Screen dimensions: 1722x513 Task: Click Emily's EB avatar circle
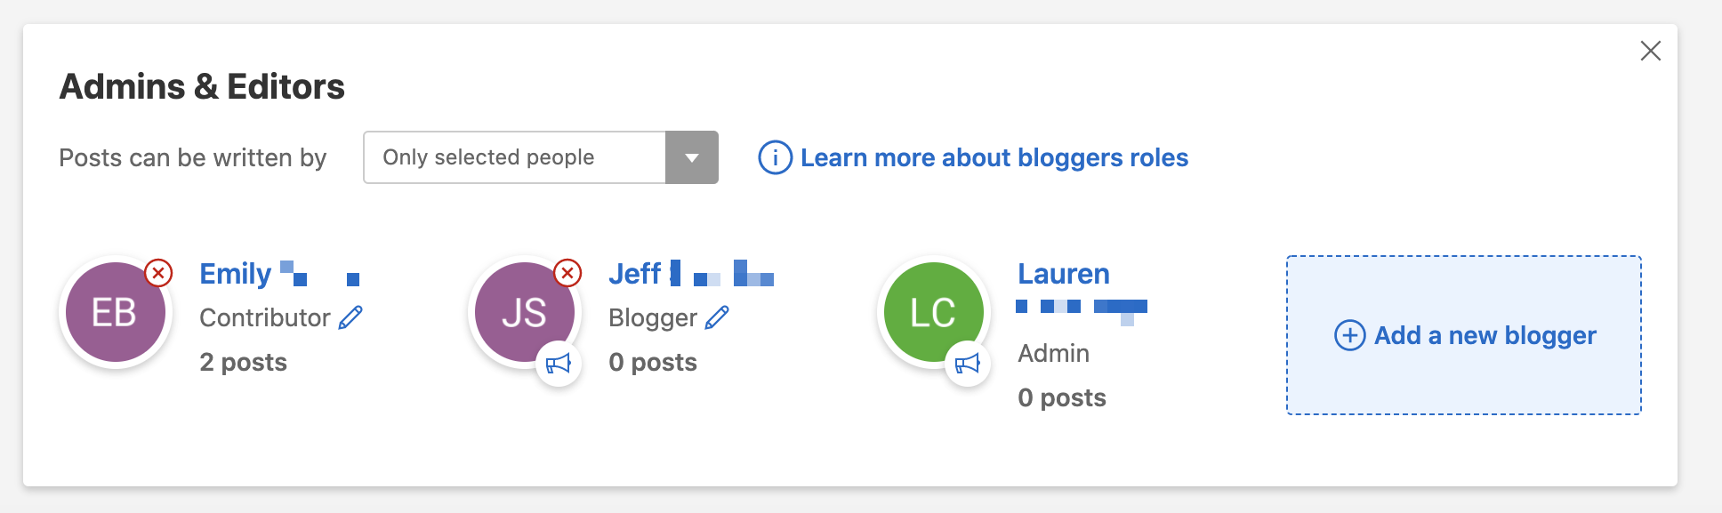point(115,311)
